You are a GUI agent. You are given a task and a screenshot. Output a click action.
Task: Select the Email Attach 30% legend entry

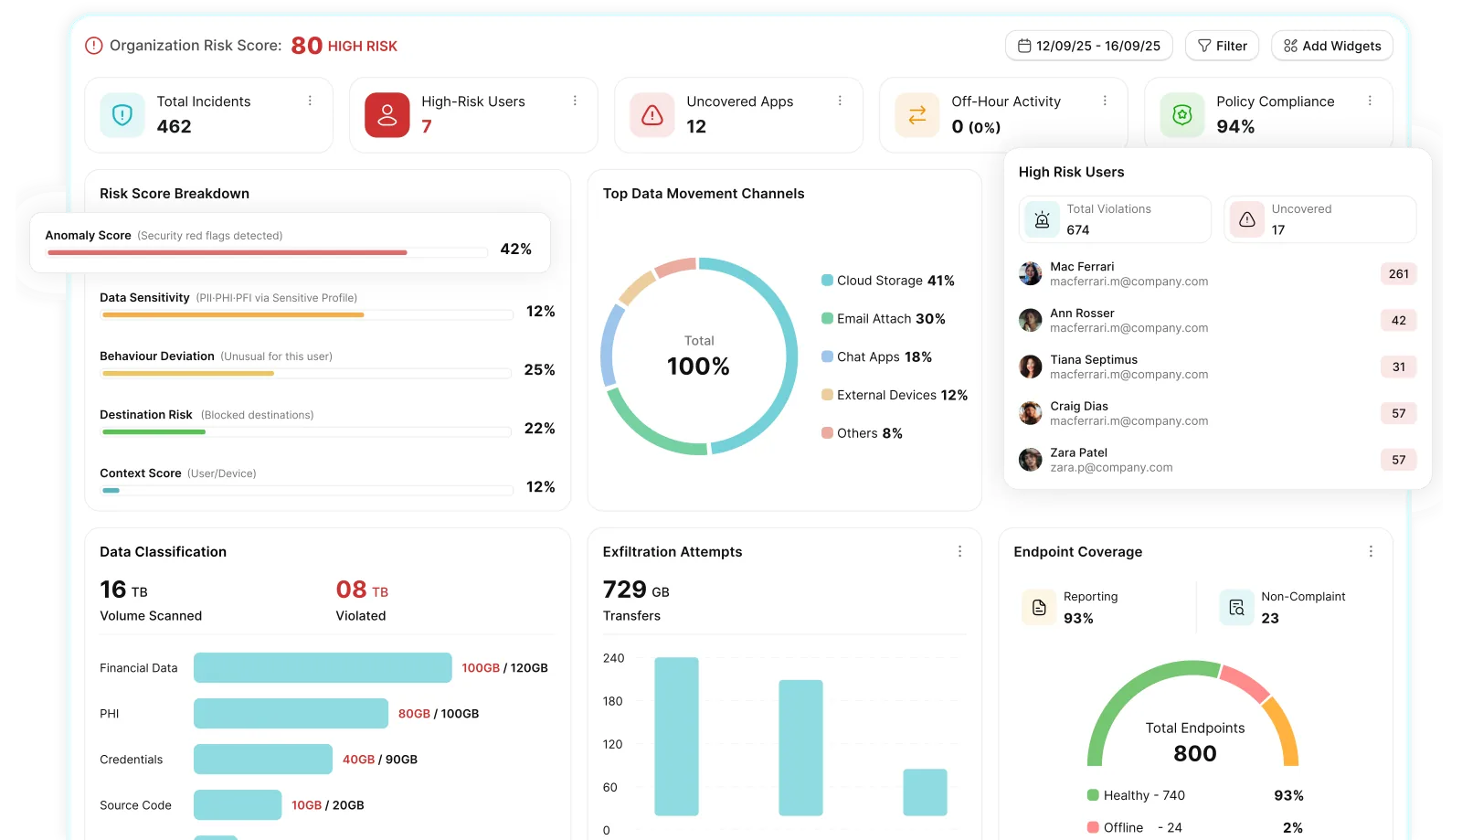pos(884,319)
